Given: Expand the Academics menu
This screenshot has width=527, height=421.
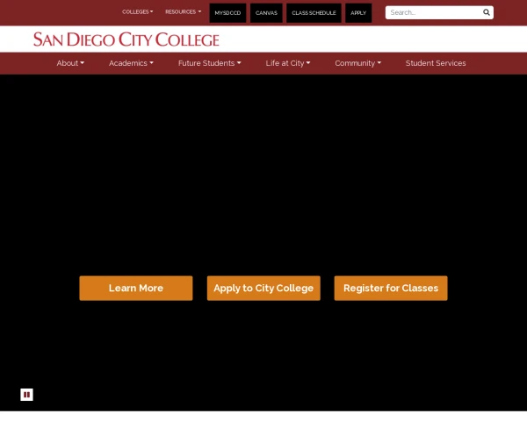Looking at the screenshot, I should click(x=131, y=63).
